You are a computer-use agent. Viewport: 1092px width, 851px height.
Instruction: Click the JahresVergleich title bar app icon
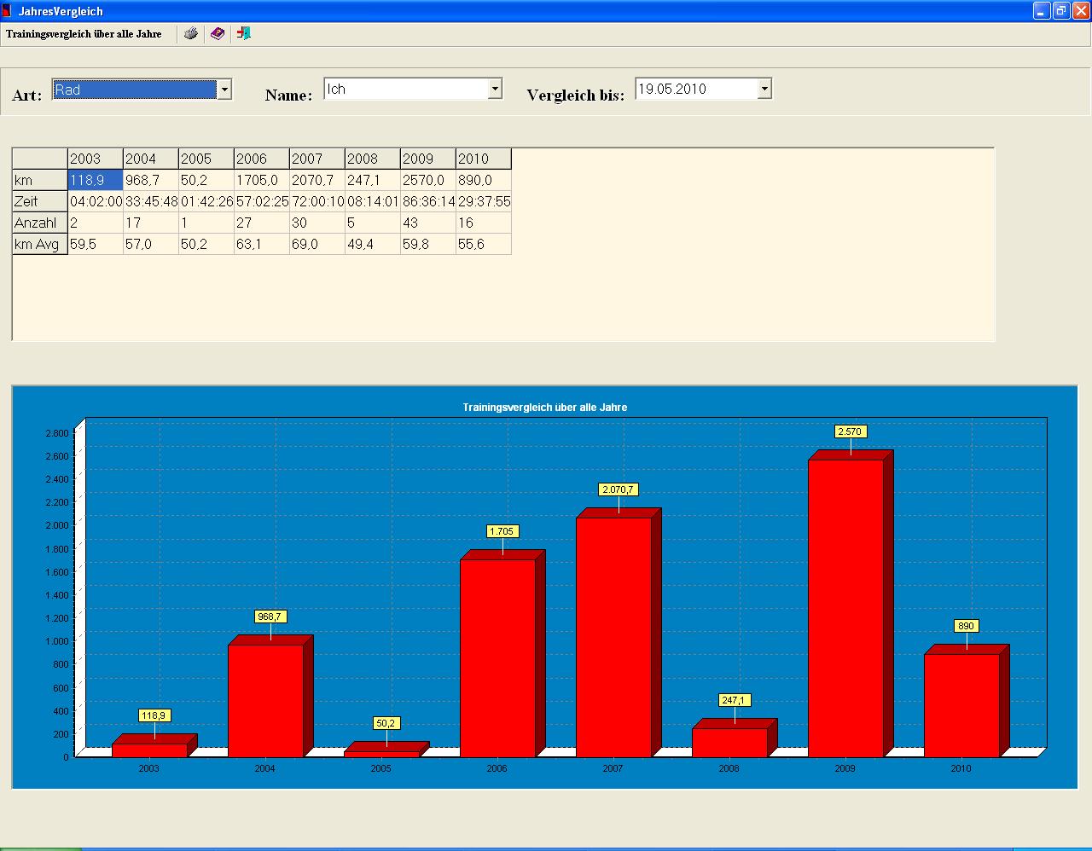point(8,11)
